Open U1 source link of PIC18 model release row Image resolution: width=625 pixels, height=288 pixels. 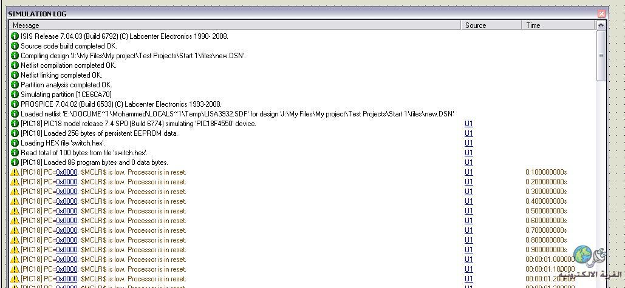click(x=469, y=124)
